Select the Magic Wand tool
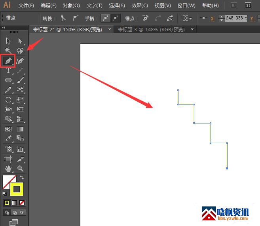This screenshot has width=260, height=226. (x=8, y=51)
